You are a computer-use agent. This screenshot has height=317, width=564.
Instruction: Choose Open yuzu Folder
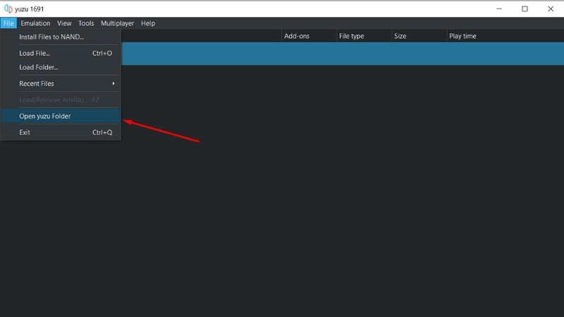point(61,116)
